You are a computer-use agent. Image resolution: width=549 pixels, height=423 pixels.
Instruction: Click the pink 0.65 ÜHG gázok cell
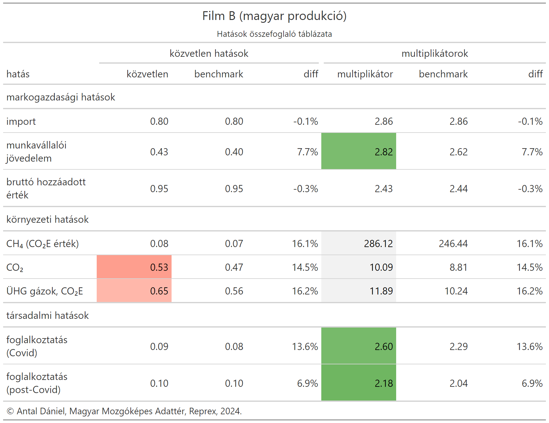(x=134, y=291)
